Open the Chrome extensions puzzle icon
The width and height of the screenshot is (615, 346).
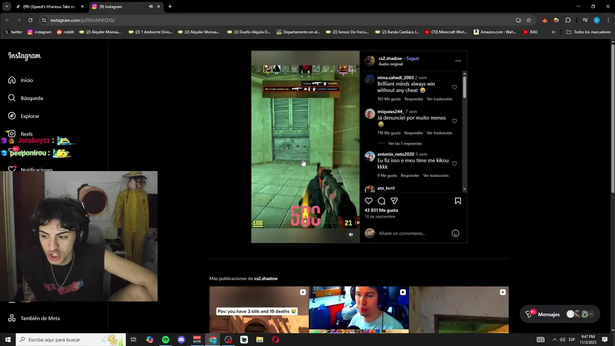click(568, 20)
